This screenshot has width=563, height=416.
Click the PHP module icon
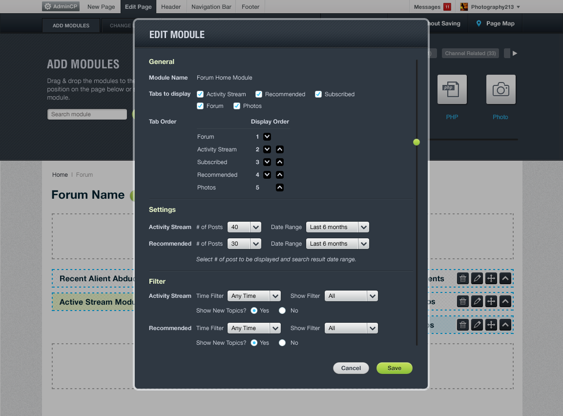[x=452, y=90]
